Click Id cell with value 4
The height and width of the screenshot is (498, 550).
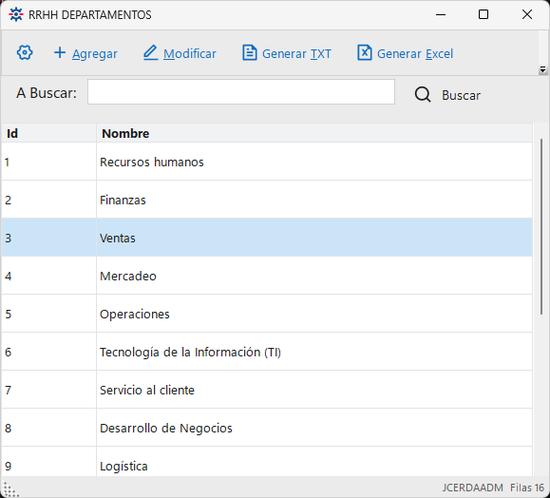[48, 276]
